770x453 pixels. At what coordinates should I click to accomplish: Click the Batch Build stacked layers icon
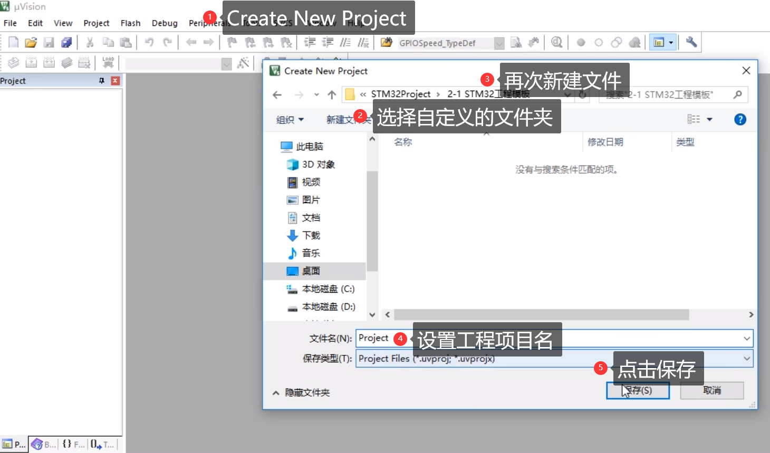pos(66,63)
